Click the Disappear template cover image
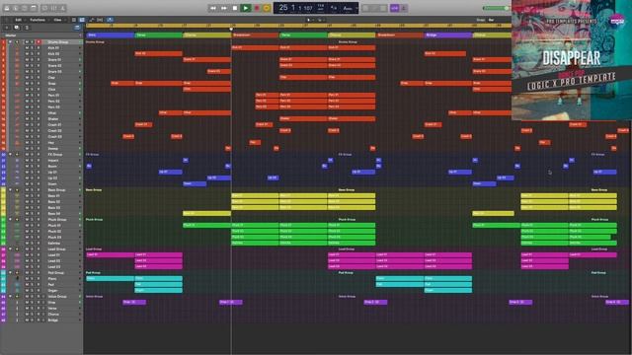 tap(572, 60)
